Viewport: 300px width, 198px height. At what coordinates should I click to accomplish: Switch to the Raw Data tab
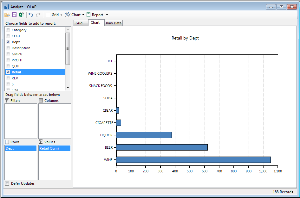[113, 22]
